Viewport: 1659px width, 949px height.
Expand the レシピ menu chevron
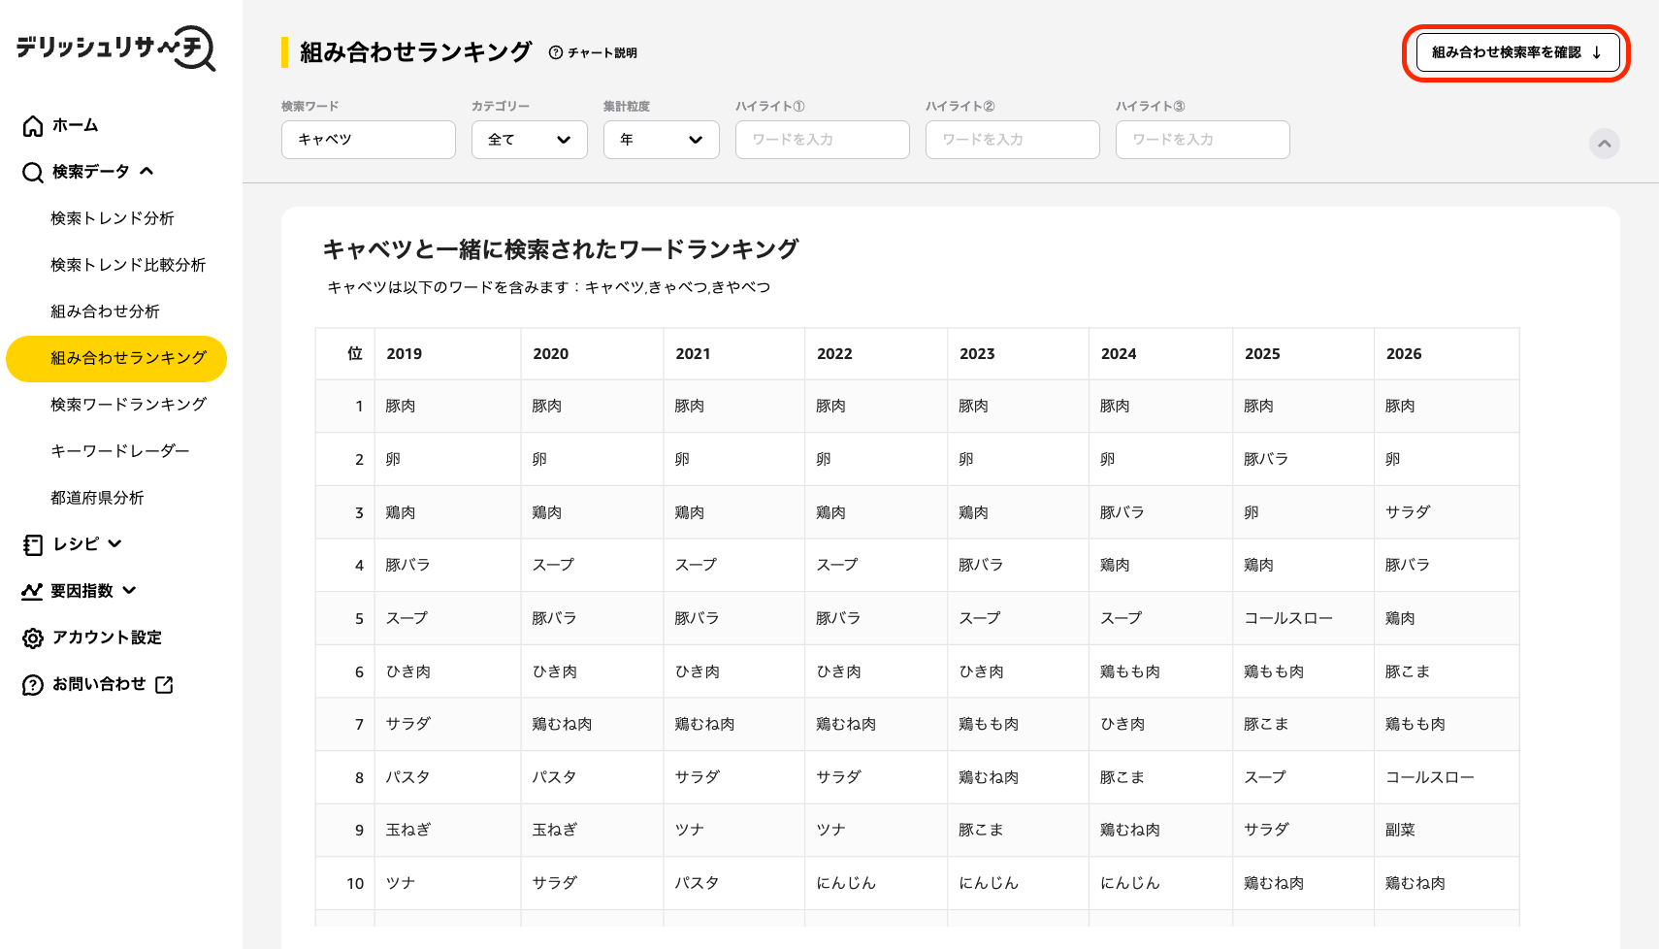(114, 543)
